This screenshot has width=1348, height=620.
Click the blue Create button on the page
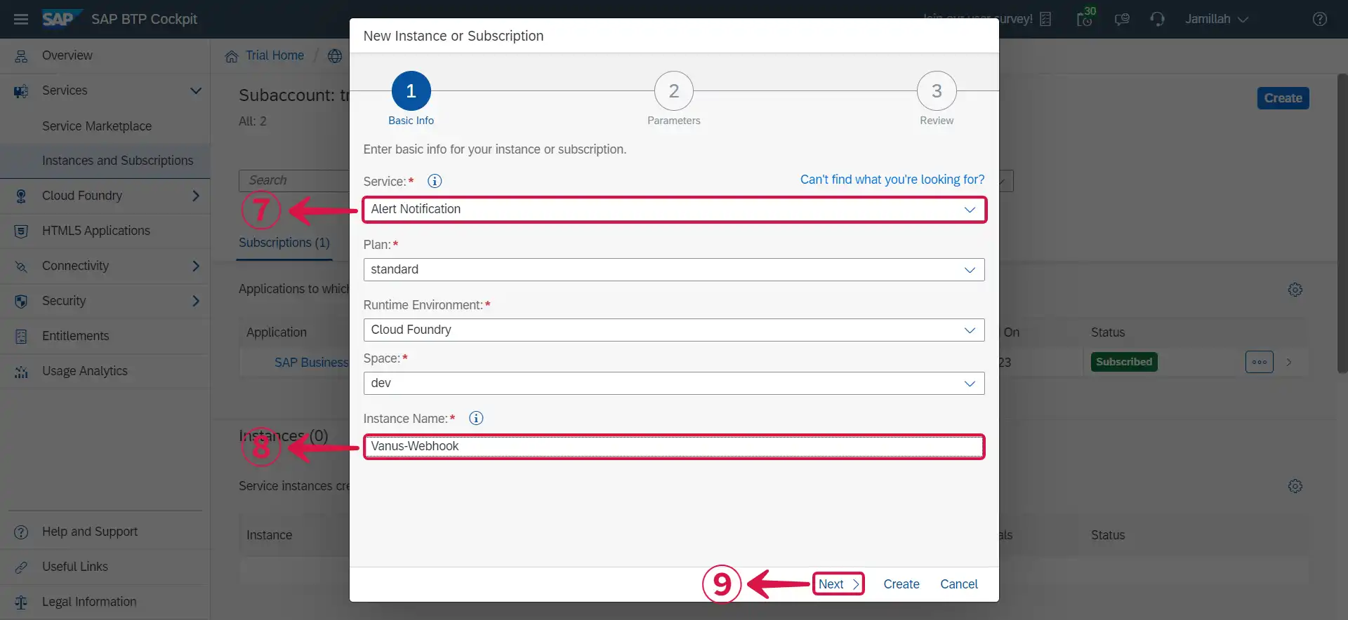tap(1283, 98)
